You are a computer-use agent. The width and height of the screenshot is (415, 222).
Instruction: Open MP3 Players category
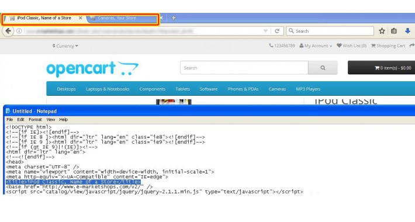(308, 89)
